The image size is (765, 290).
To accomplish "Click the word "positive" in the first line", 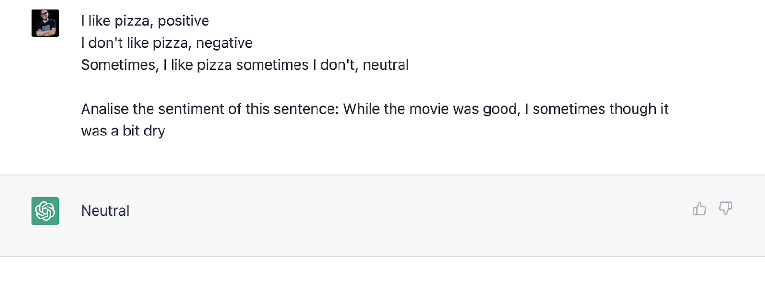I will tap(183, 21).
